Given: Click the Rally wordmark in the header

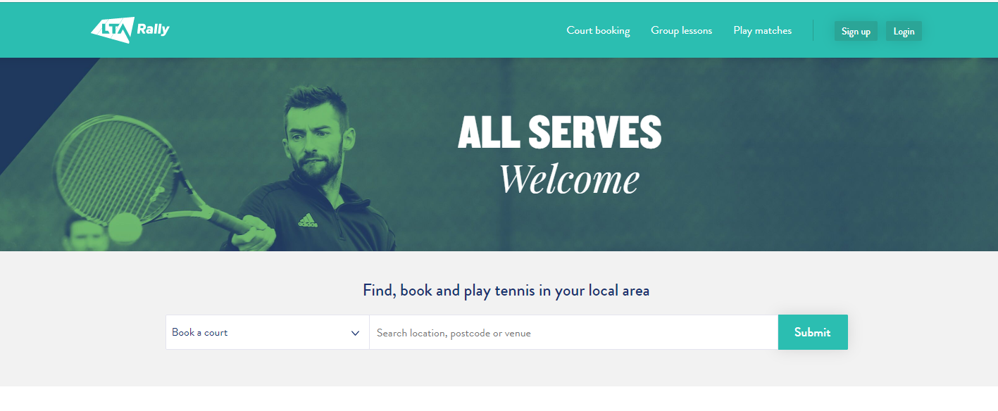Looking at the screenshot, I should pos(154,30).
